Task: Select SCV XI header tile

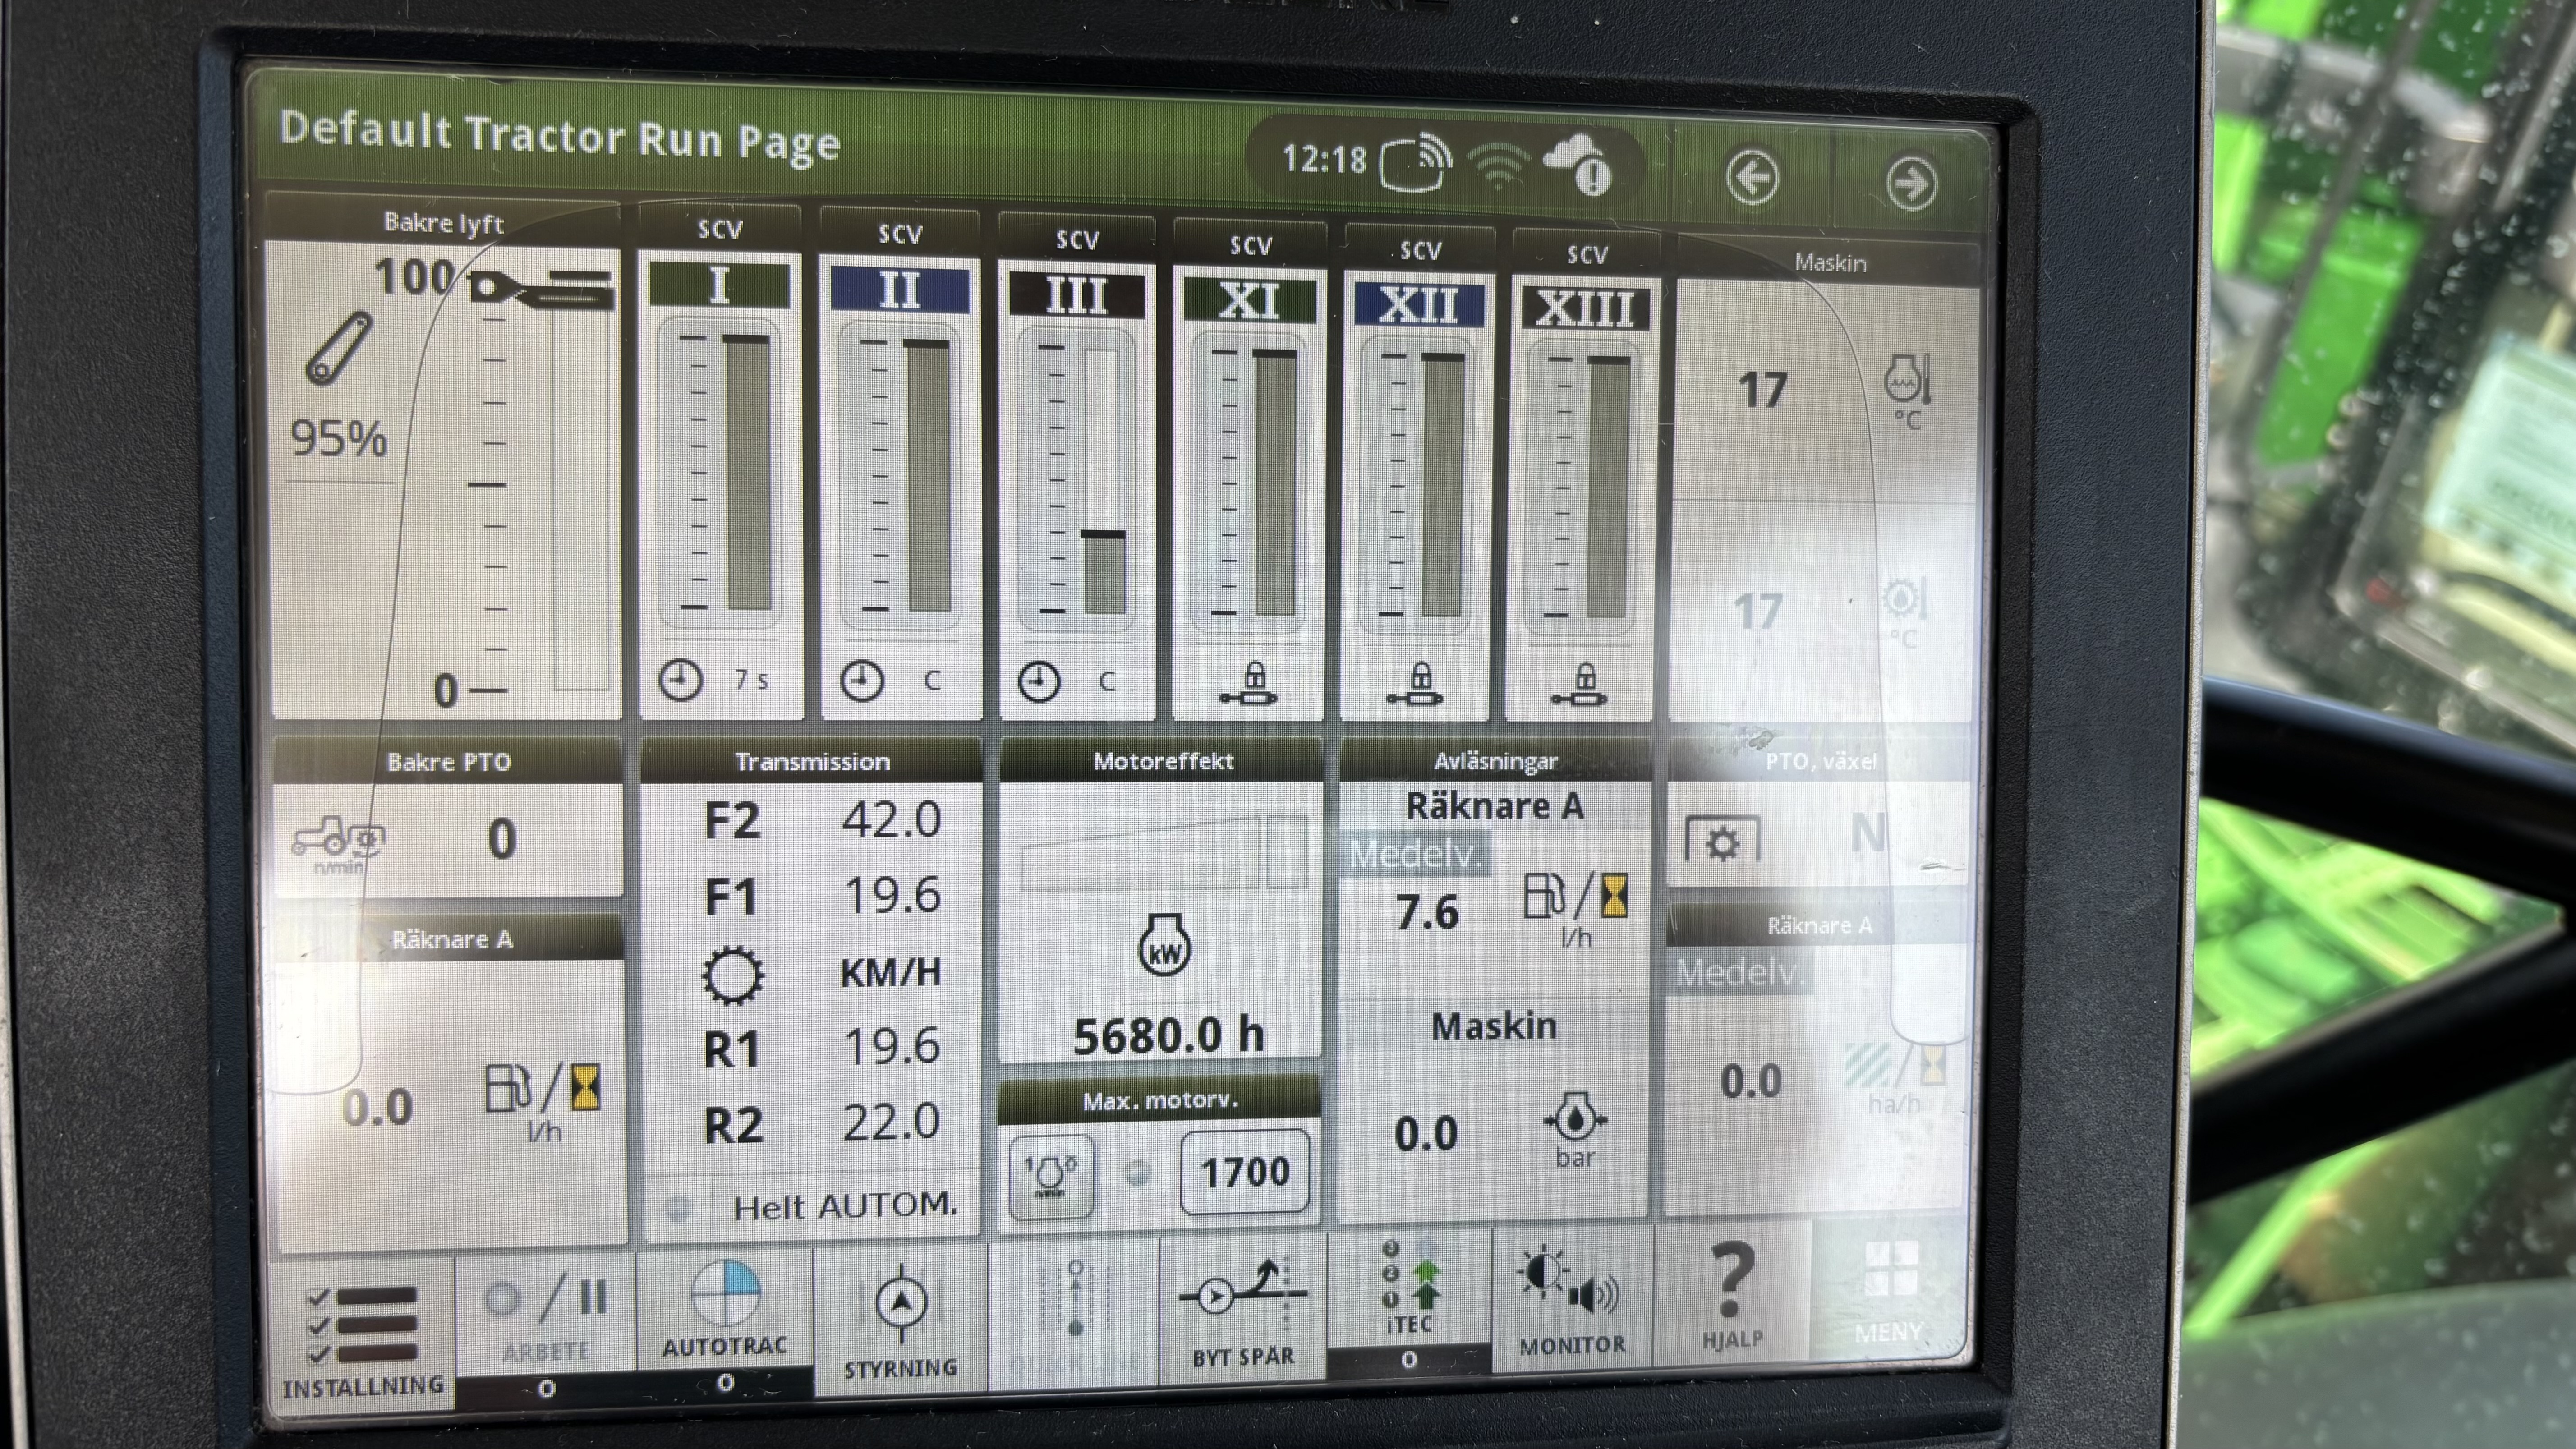Action: [1249, 300]
